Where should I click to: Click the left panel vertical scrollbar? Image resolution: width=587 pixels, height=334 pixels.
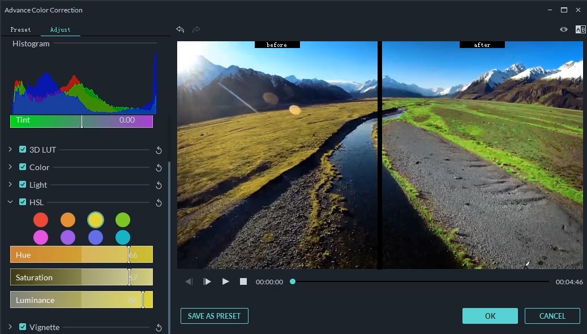click(x=169, y=246)
